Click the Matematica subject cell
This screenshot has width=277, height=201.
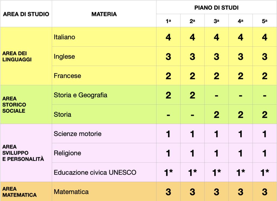tap(104, 192)
